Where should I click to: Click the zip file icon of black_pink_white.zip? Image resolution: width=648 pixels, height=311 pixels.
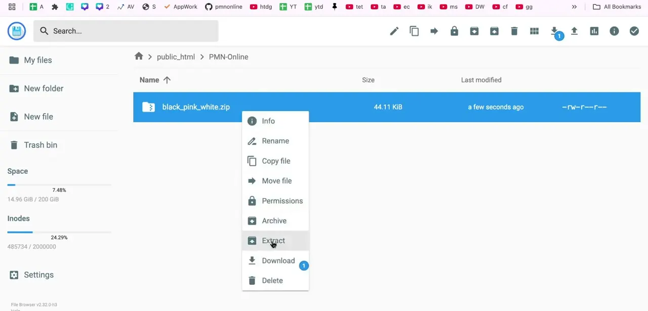coord(148,107)
